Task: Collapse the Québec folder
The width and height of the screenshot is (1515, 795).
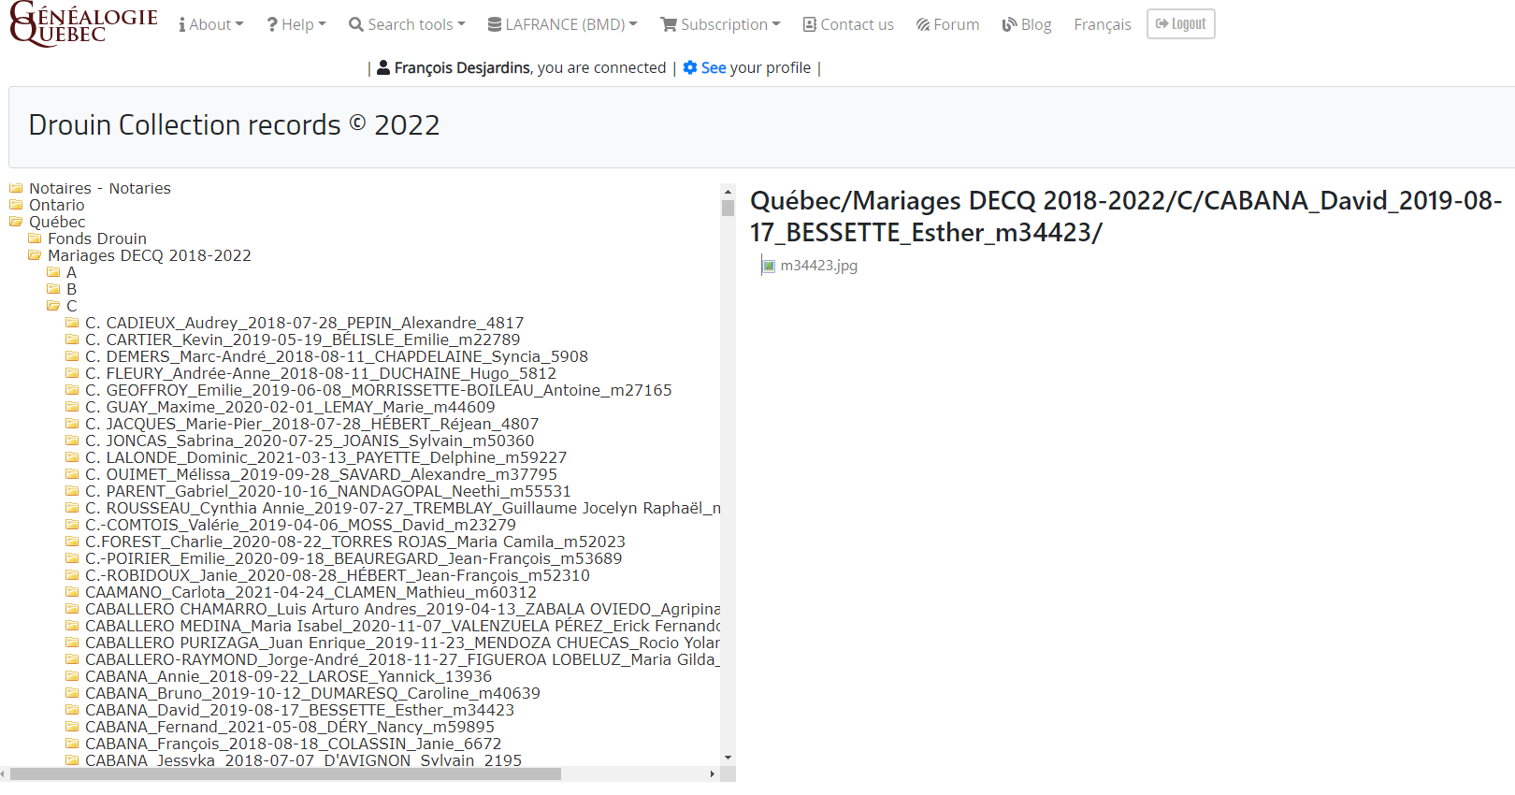Action: point(57,222)
